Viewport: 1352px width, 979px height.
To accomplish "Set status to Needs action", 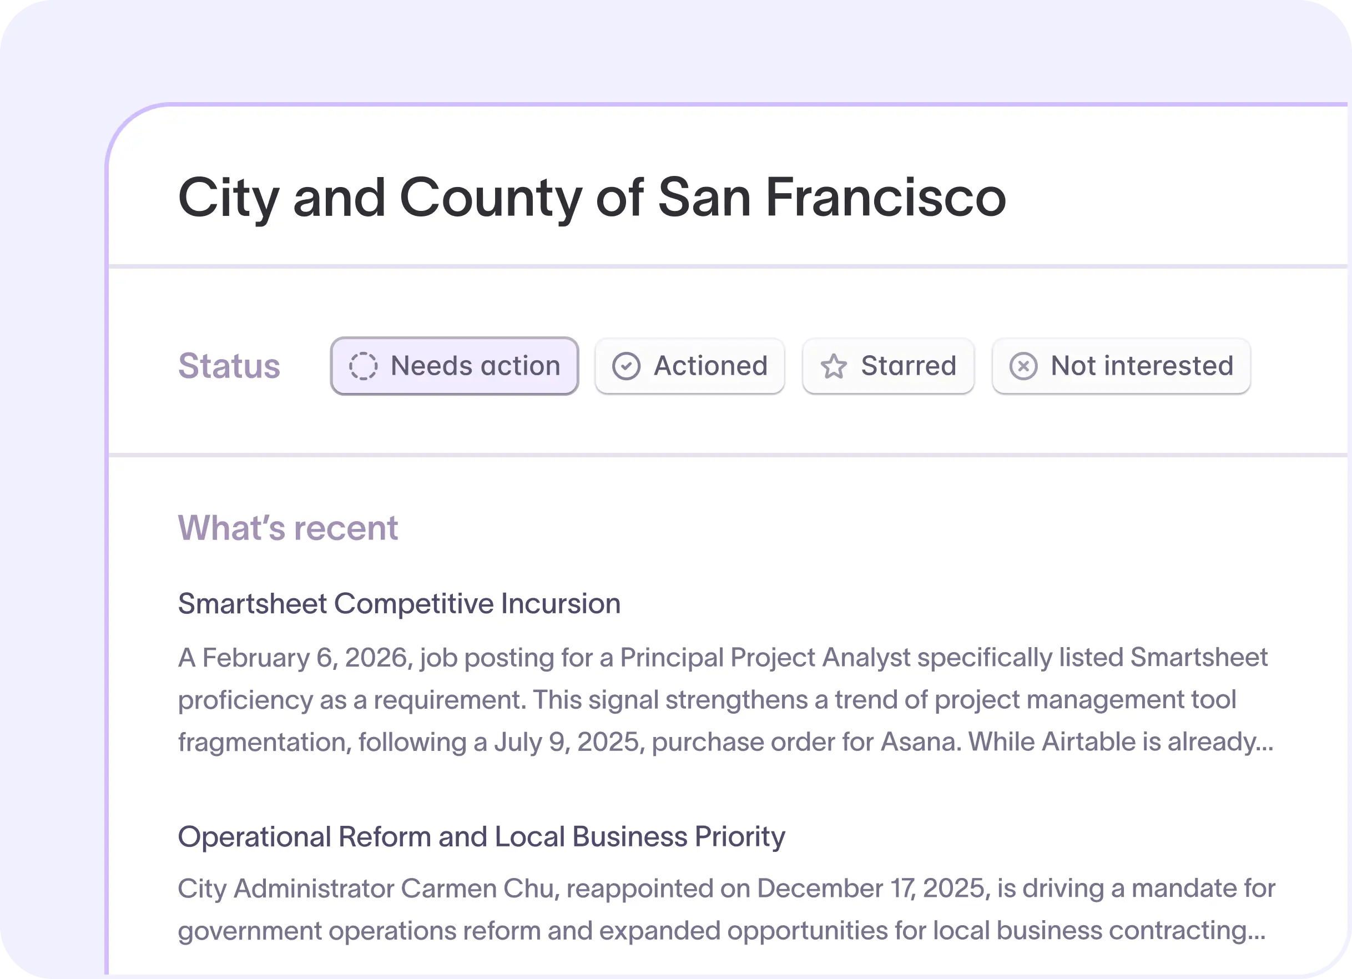I will coord(475,366).
